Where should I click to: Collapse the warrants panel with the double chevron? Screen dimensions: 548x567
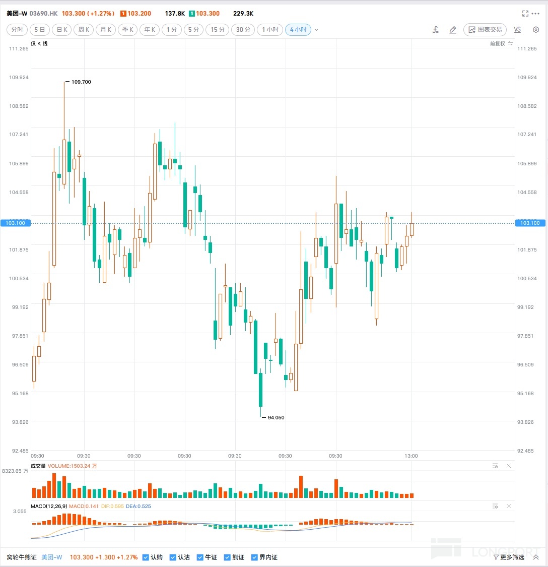536,557
